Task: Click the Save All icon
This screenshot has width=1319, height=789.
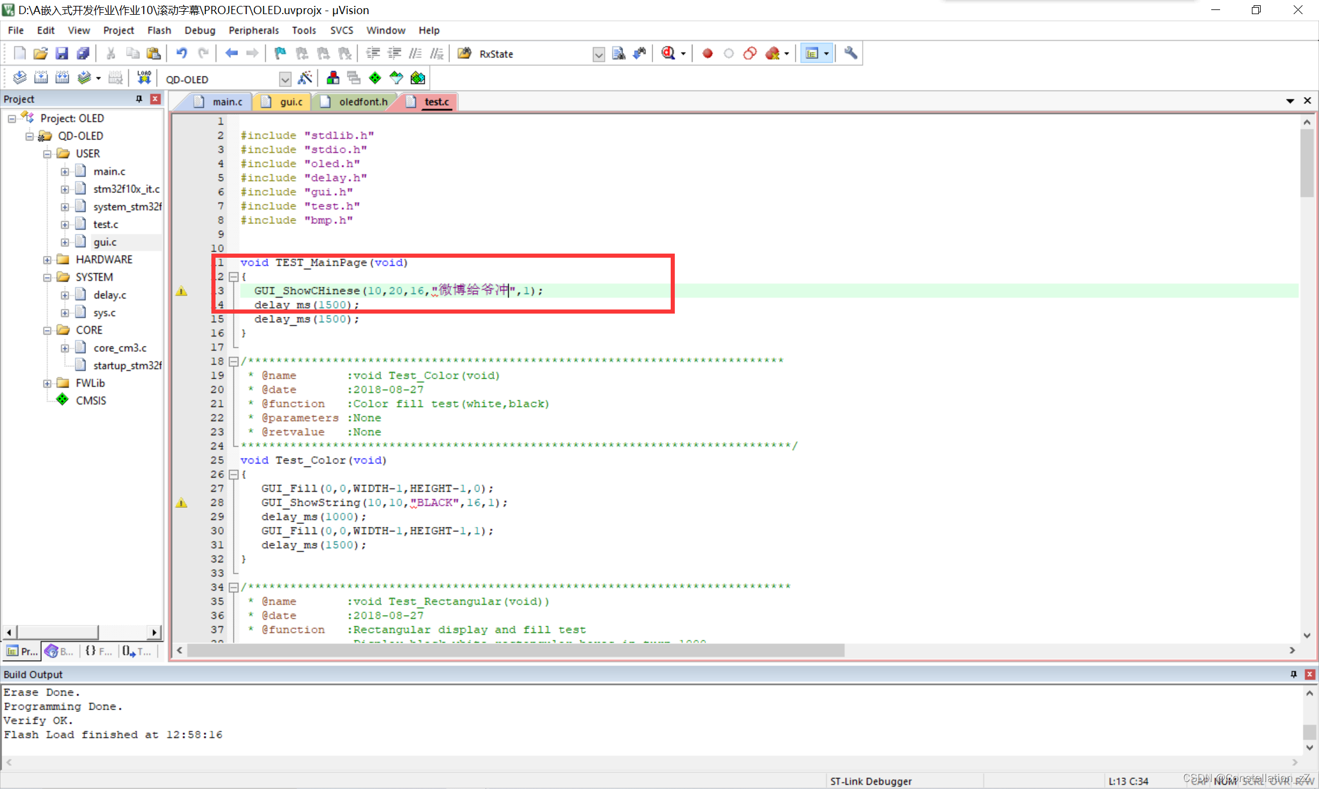Action: [x=83, y=54]
